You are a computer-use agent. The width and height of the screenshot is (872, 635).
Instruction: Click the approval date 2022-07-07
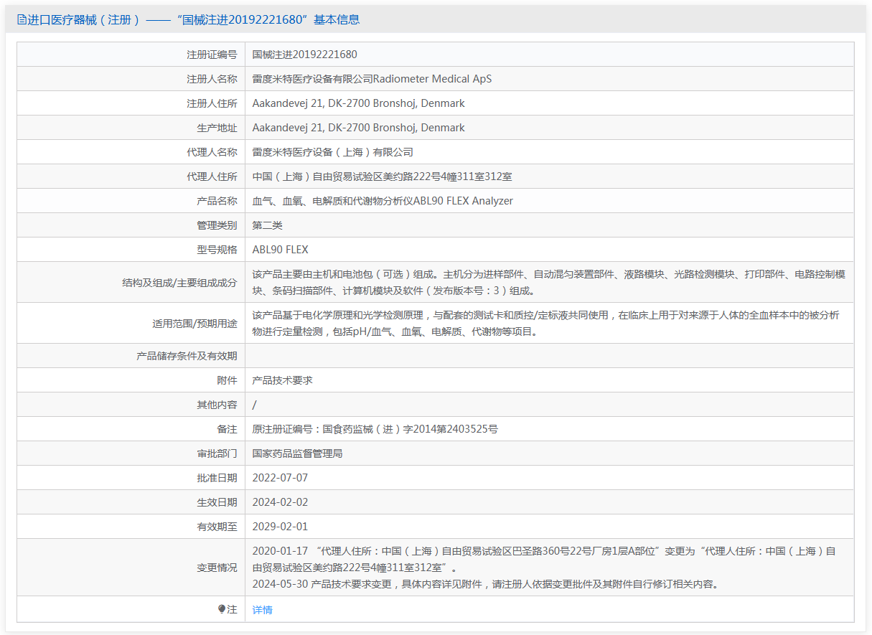click(280, 478)
